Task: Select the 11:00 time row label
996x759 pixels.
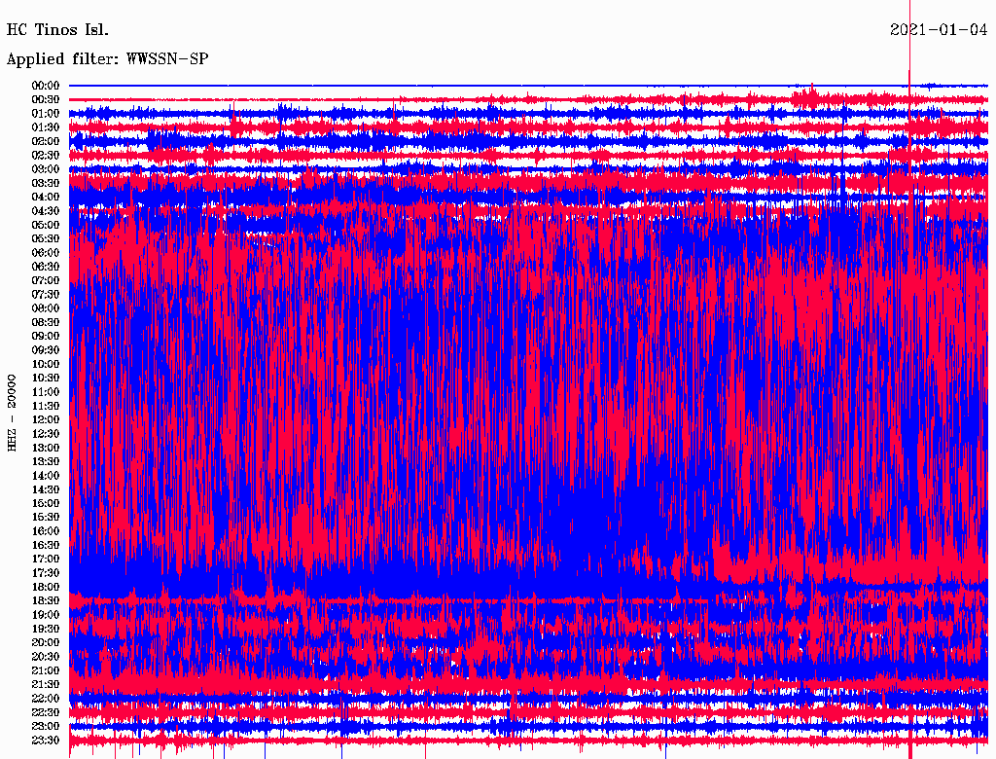Action: pos(46,392)
